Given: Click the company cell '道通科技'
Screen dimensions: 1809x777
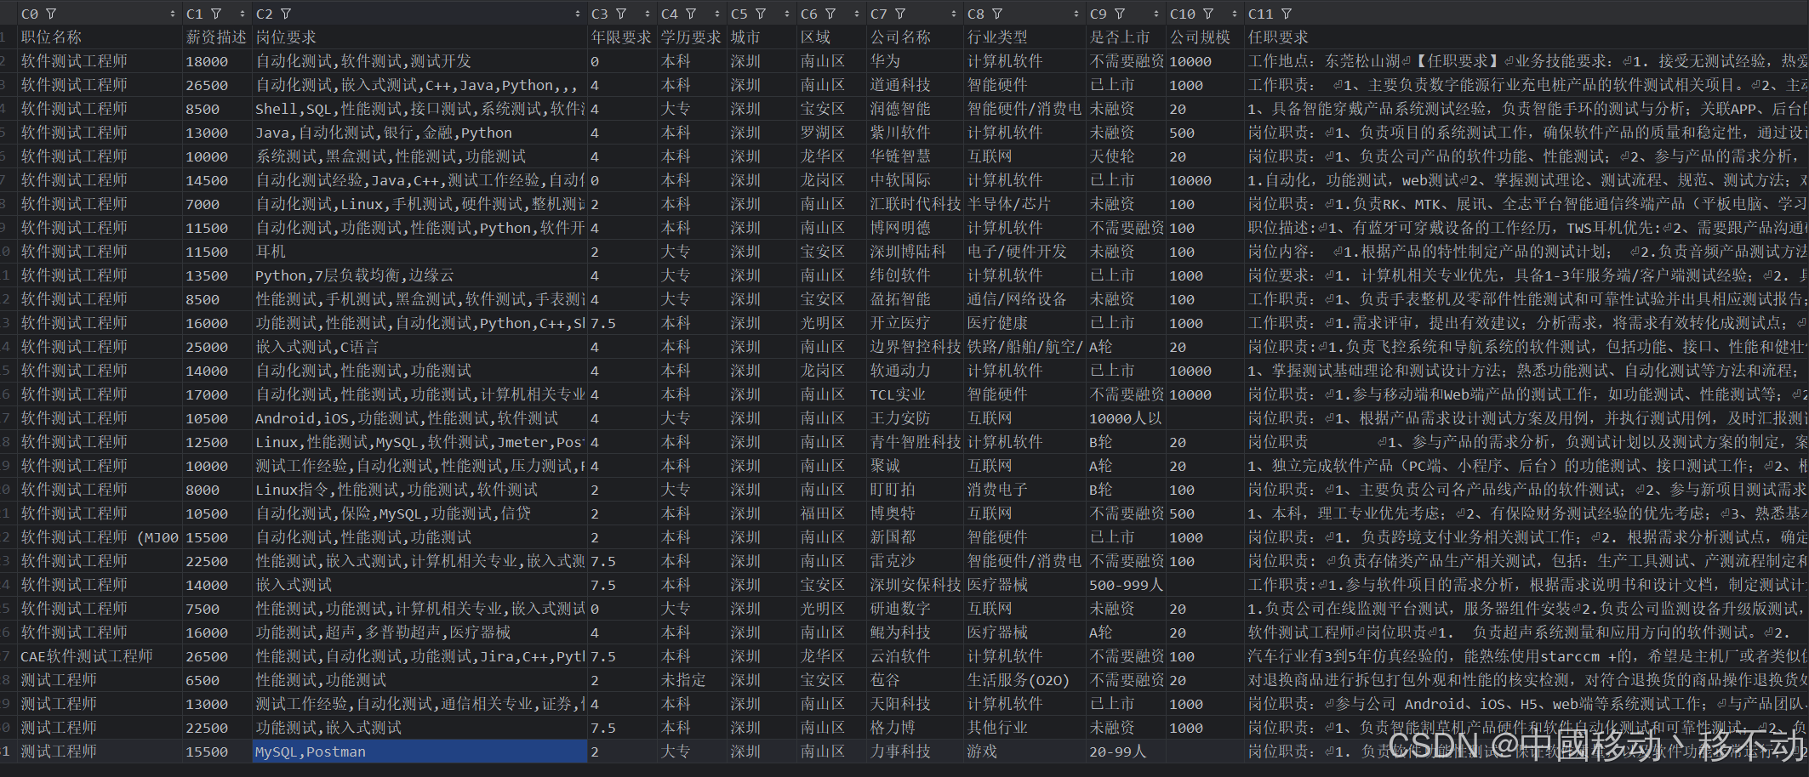Looking at the screenshot, I should click(x=900, y=85).
